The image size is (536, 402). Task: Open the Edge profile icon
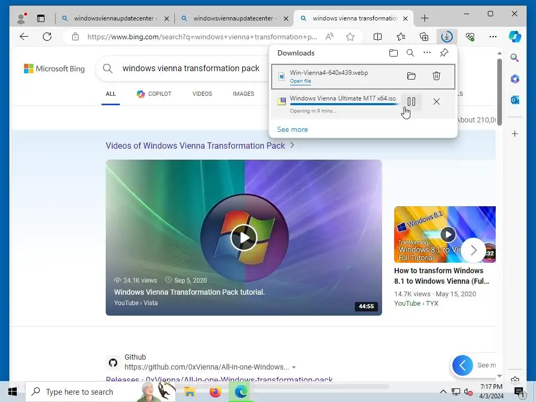tap(21, 18)
